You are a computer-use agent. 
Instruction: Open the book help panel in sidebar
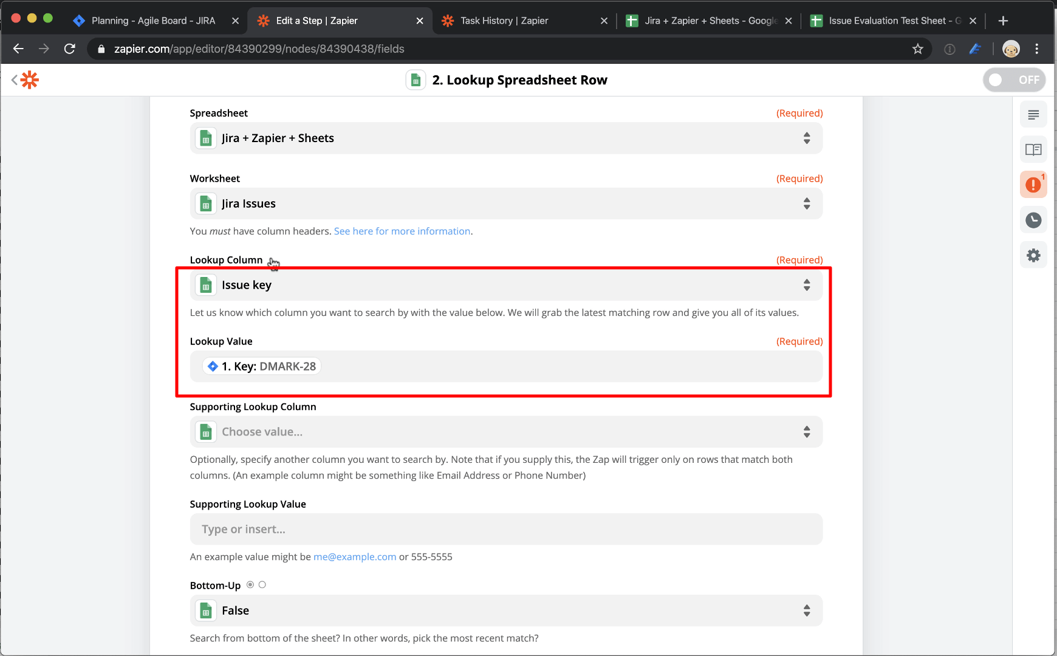1033,149
